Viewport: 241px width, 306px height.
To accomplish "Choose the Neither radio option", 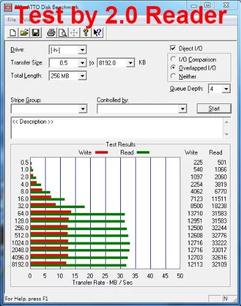I will [x=173, y=76].
